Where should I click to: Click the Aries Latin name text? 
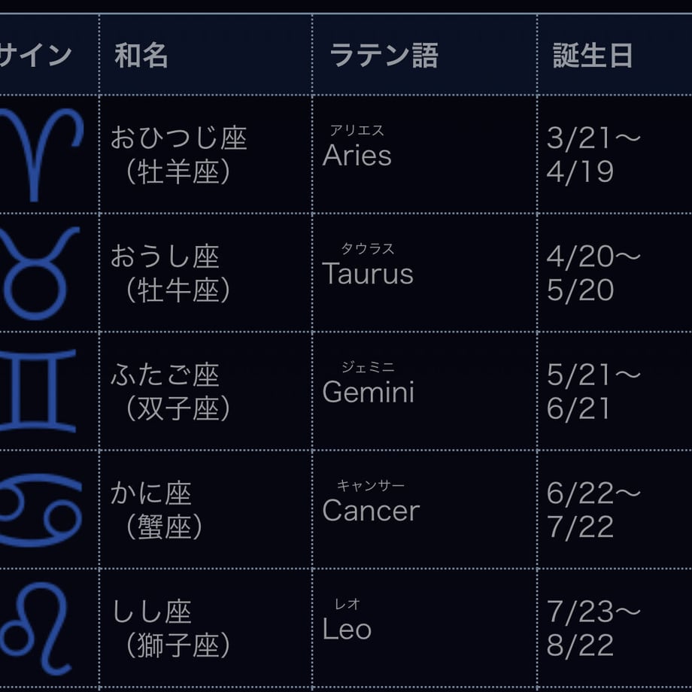pyautogui.click(x=357, y=156)
